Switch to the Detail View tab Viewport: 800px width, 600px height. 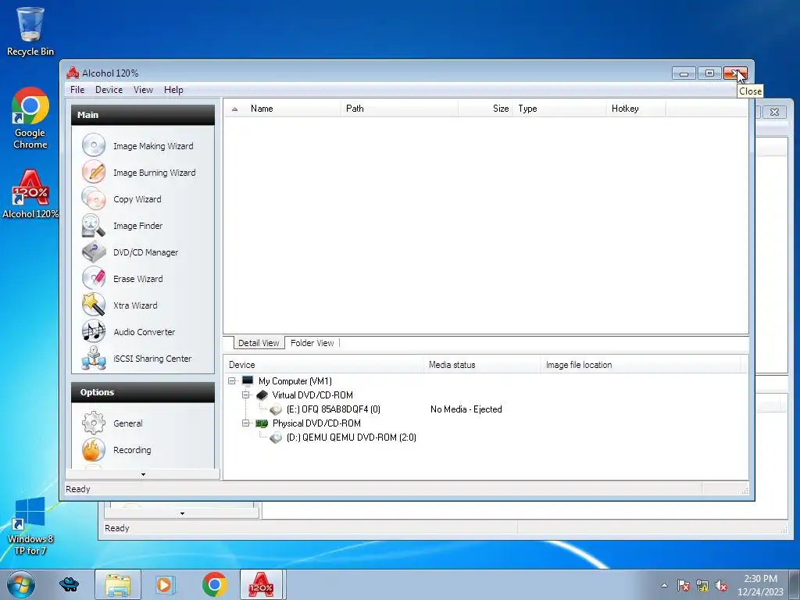pyautogui.click(x=259, y=343)
